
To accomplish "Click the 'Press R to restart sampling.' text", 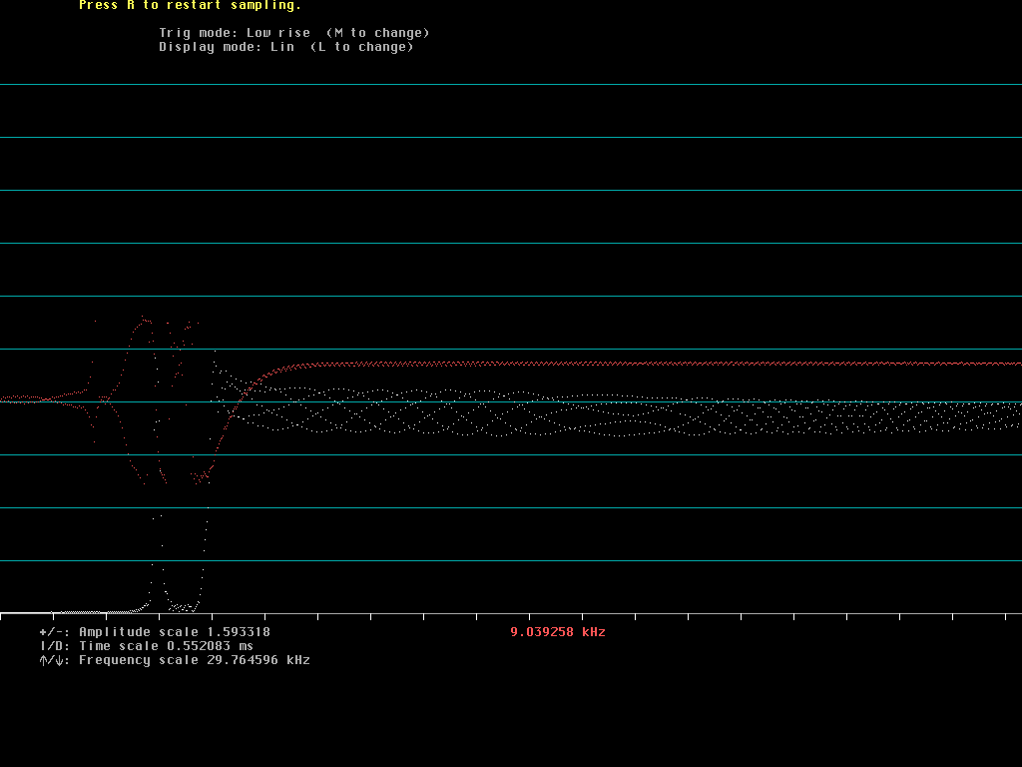I will [x=190, y=5].
